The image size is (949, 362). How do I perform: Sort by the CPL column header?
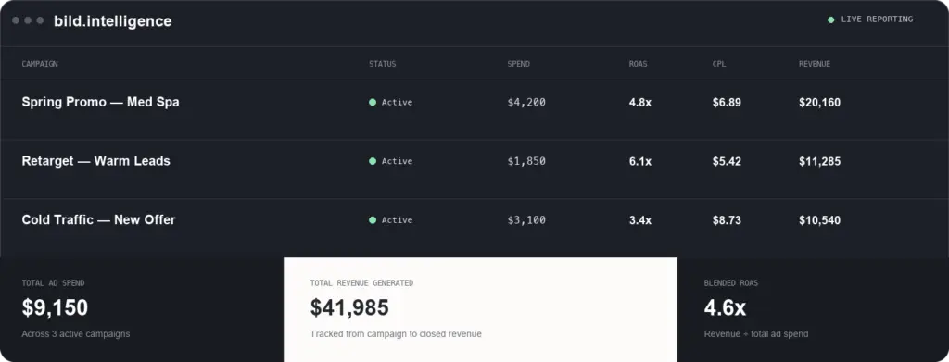(719, 64)
